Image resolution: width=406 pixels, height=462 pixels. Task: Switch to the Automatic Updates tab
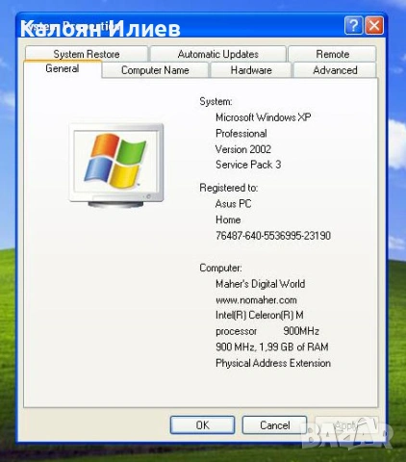[x=218, y=54]
